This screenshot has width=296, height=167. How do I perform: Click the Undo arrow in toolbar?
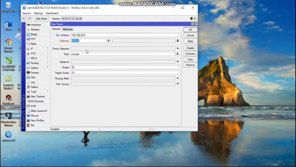click(x=24, y=19)
